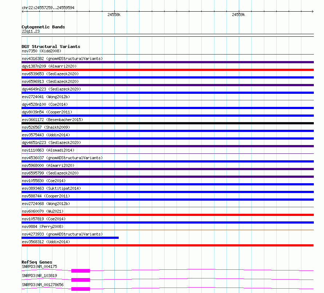This screenshot has width=324, height=293.
Task: Open variant nsv6539653 (Sedlazeck2020)
Action: tap(50, 74)
